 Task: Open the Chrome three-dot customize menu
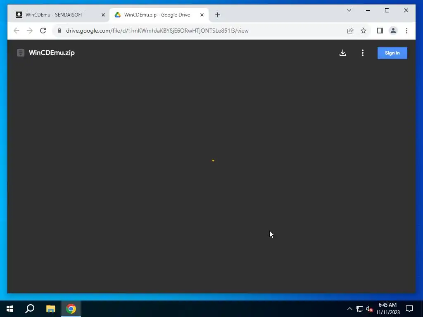pos(406,31)
